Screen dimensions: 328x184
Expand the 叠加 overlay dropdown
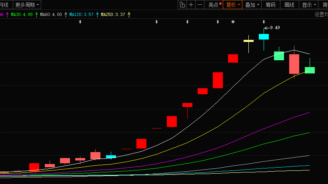252,4
